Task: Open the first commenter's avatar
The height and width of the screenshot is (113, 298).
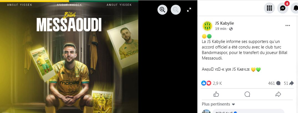Action: pos(206,112)
